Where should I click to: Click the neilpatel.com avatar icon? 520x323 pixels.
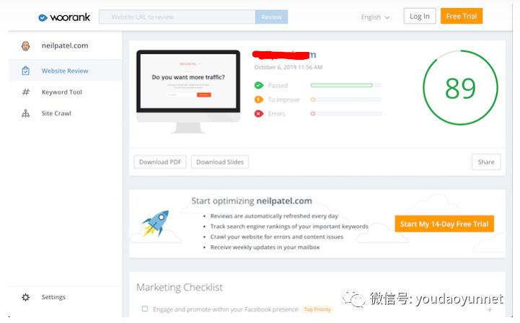point(25,45)
